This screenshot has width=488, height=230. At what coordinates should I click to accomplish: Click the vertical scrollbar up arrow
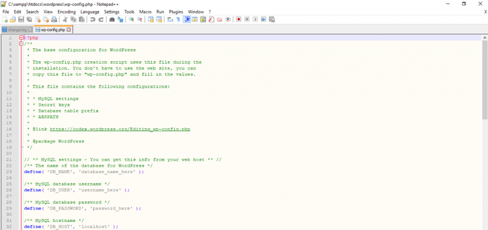(485, 37)
